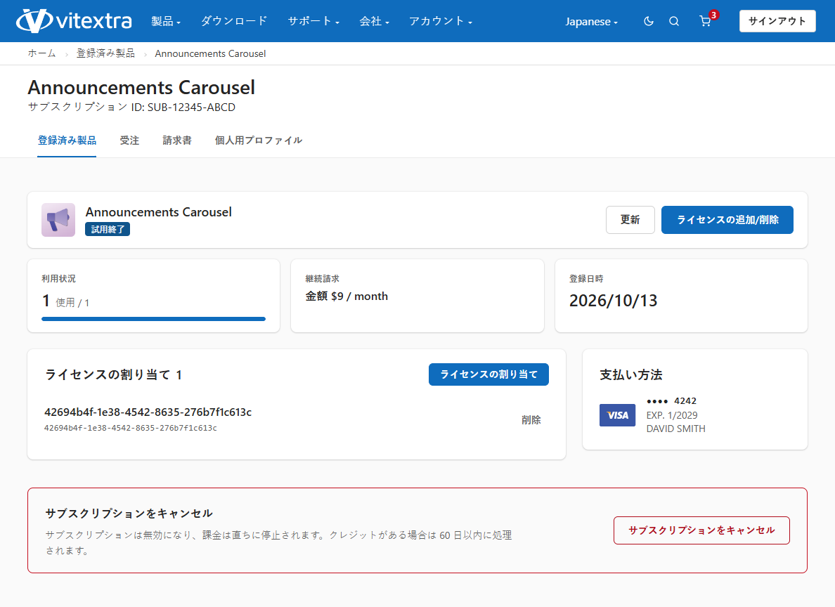Screen dimensions: 835x607
Task: Click the Announcements Carousel breadcrumb text
Action: tap(210, 54)
